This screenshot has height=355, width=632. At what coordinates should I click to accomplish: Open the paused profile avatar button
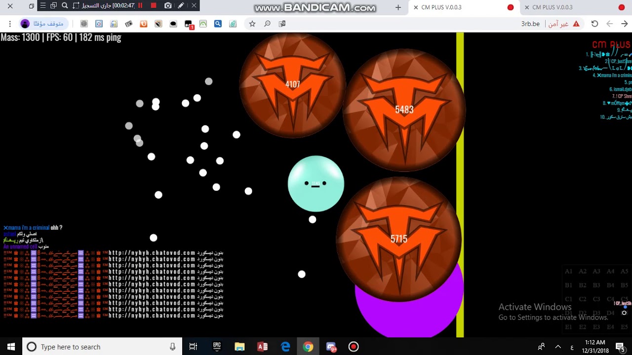pos(42,24)
